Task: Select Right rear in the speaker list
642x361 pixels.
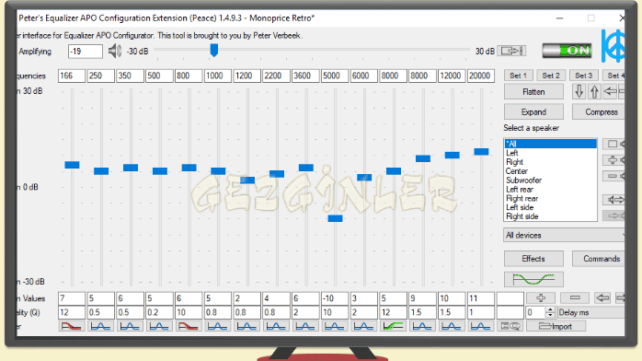Action: coord(550,198)
